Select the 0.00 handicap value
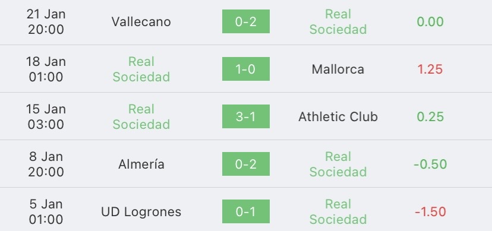Screen dimensions: 492x231 pos(430,21)
